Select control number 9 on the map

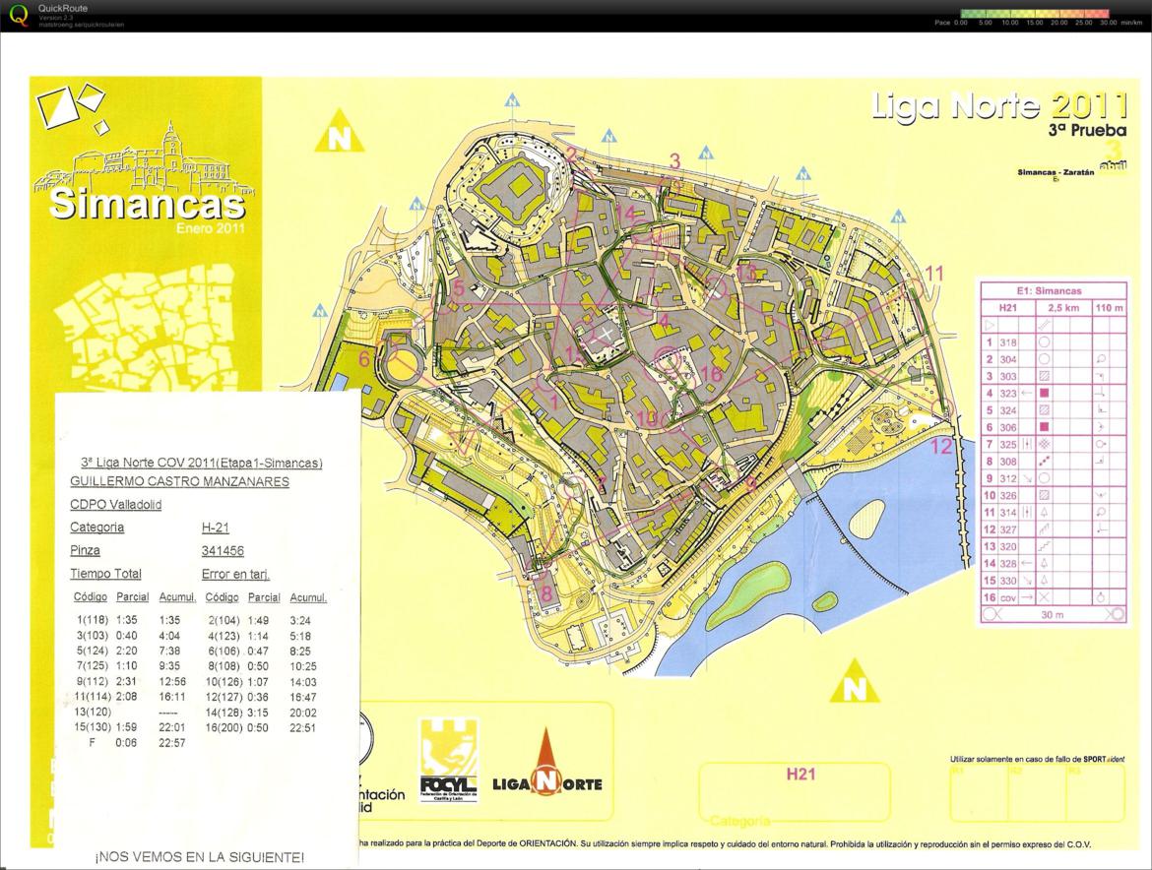pos(751,483)
